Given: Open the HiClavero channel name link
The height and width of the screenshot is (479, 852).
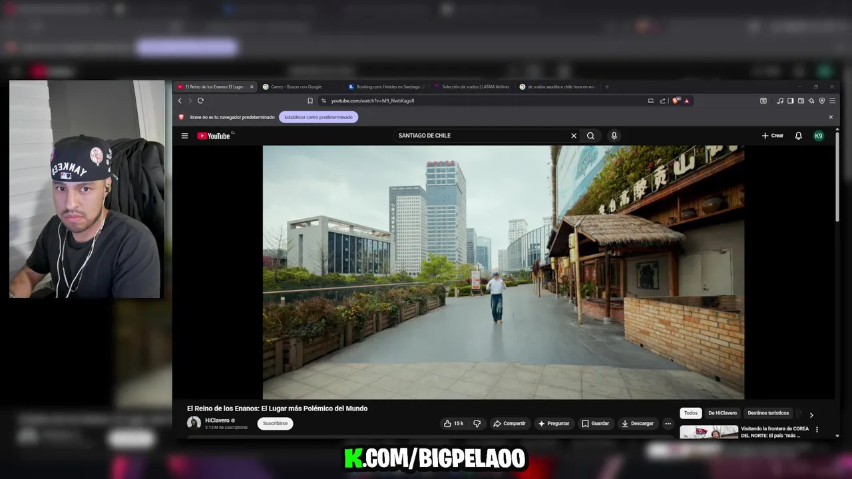Looking at the screenshot, I should point(217,420).
